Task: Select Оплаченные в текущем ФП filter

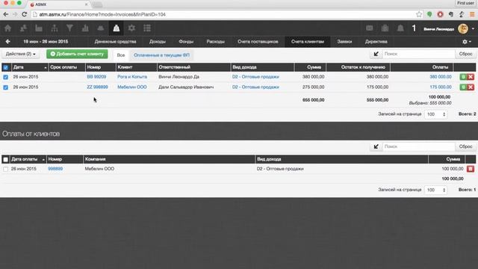Action: [161, 55]
